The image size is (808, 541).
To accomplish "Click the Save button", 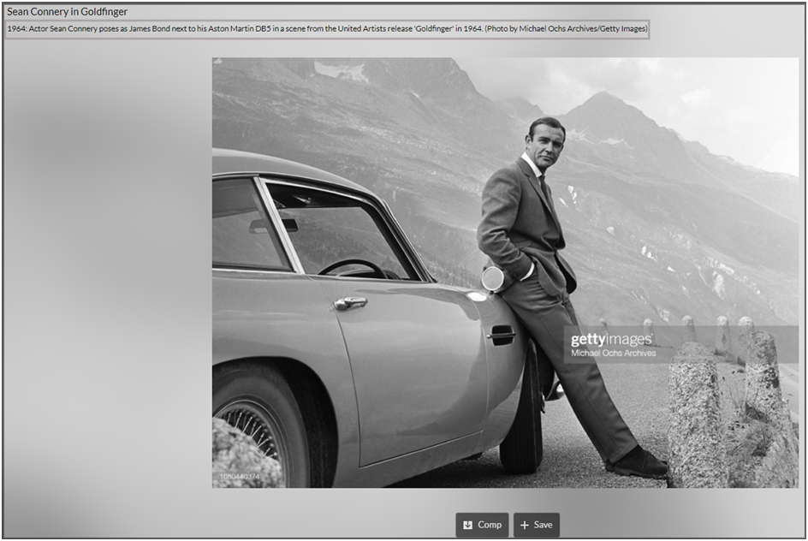I will pyautogui.click(x=537, y=525).
